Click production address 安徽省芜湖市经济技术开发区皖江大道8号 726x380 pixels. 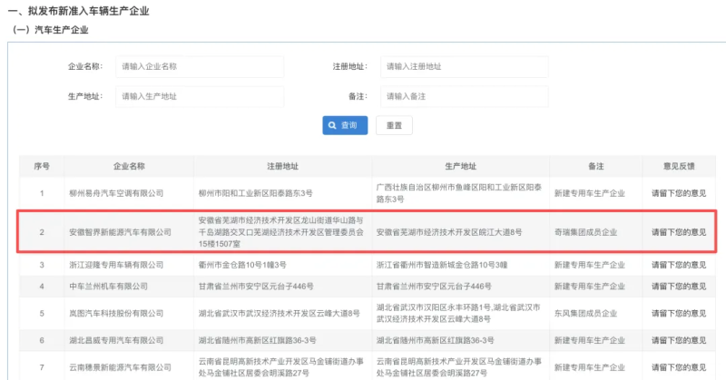[449, 232]
